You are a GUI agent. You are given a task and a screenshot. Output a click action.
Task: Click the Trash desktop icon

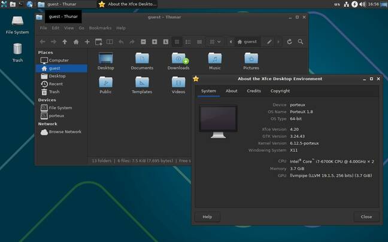(17, 53)
